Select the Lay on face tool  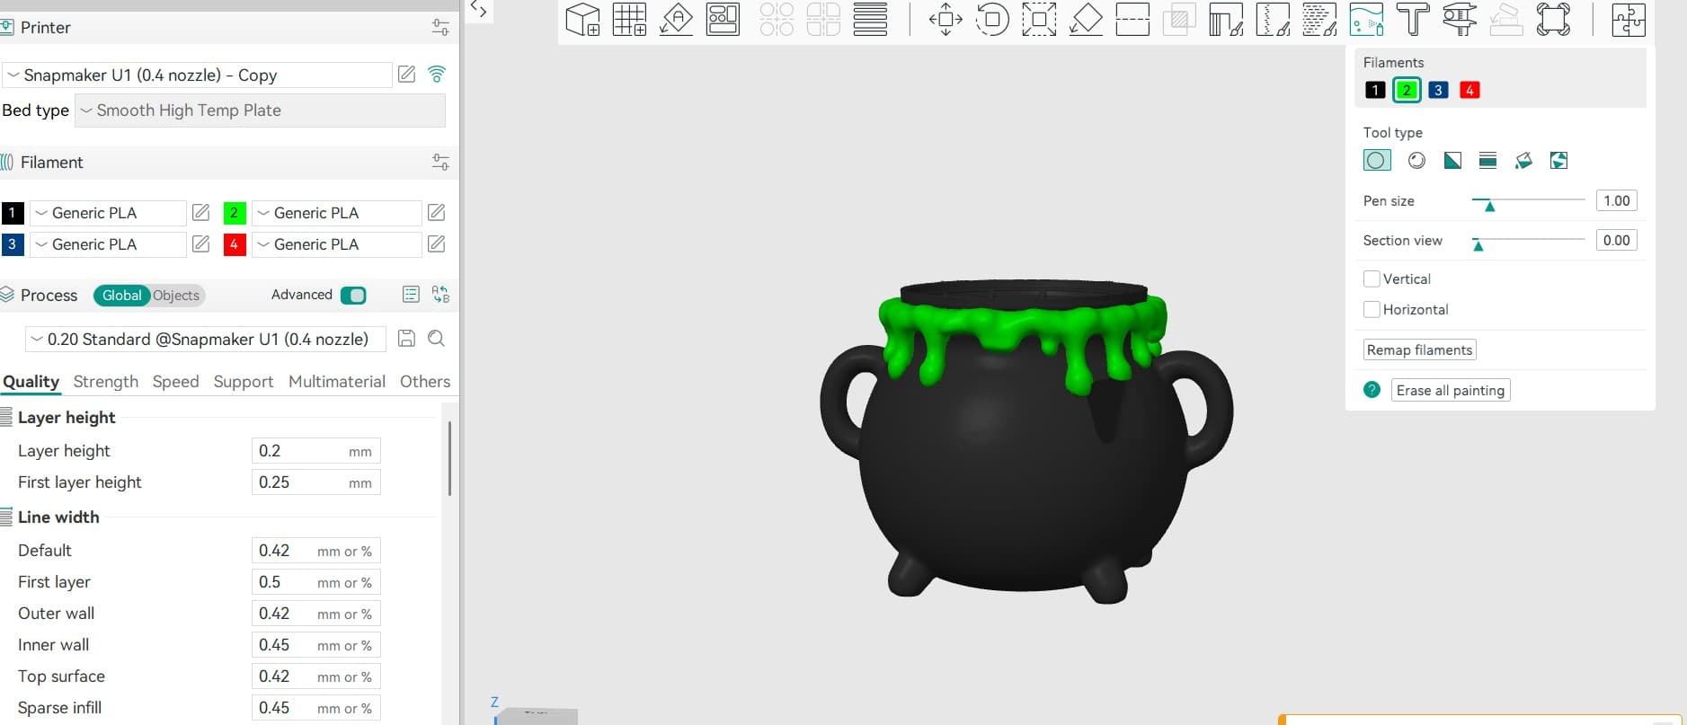click(1086, 19)
